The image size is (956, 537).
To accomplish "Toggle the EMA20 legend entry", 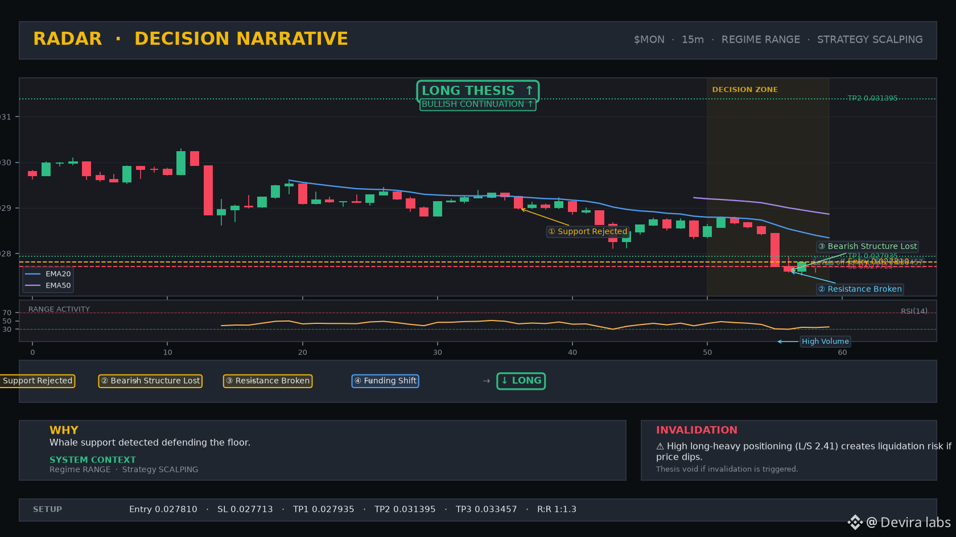I will [48, 274].
